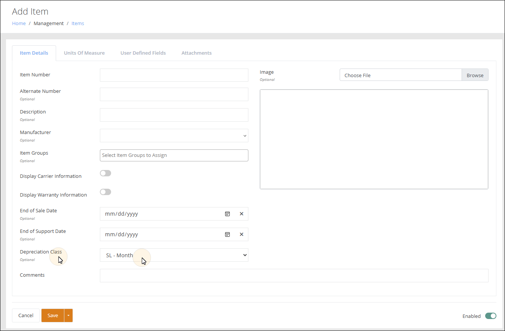Toggle Display Carrier Information switch
Viewport: 505px width, 331px height.
[105, 173]
